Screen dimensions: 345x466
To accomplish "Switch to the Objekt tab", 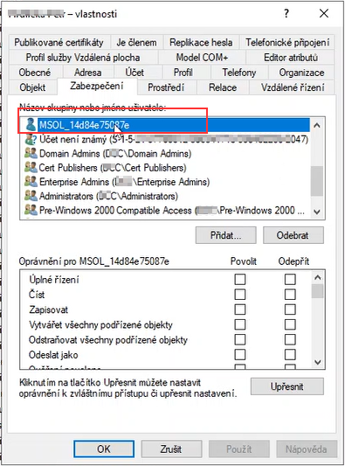I will pos(32,87).
